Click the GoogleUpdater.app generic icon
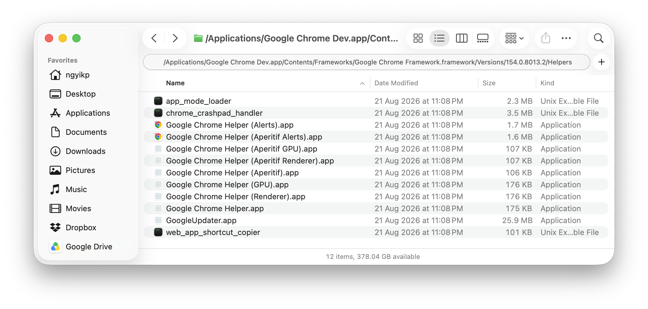648x309 pixels. pyautogui.click(x=158, y=220)
